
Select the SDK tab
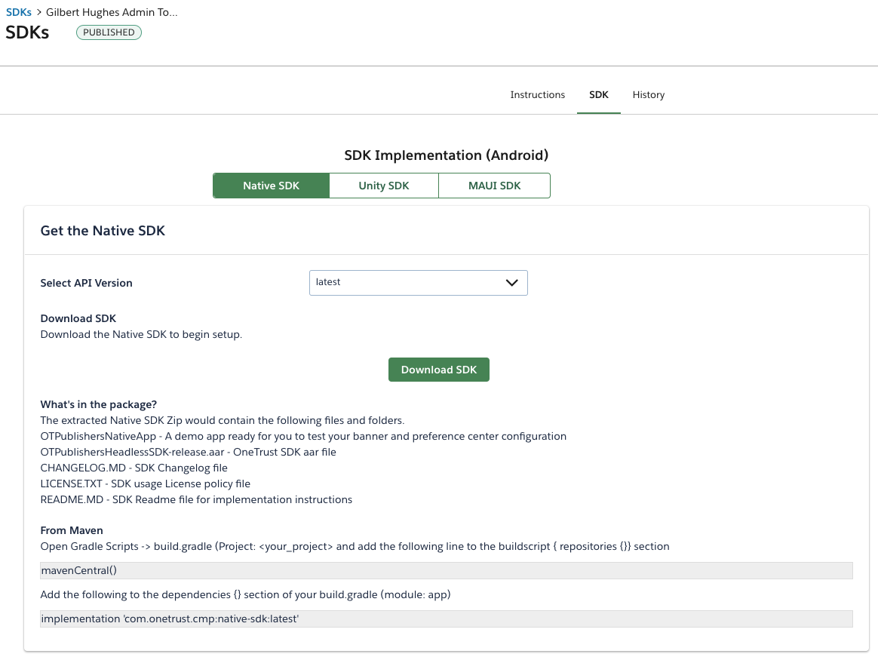click(x=599, y=94)
